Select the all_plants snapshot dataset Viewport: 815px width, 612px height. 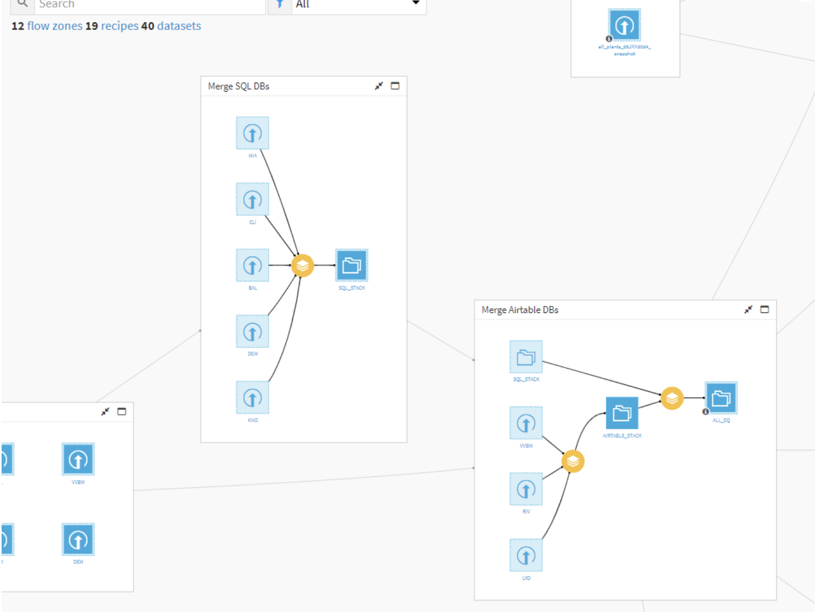(624, 25)
